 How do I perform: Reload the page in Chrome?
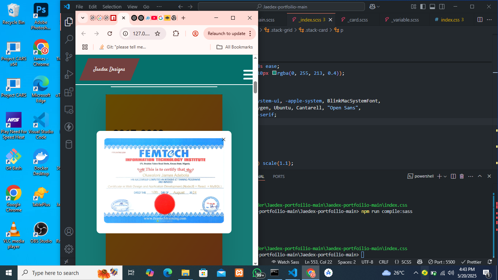[x=110, y=34]
